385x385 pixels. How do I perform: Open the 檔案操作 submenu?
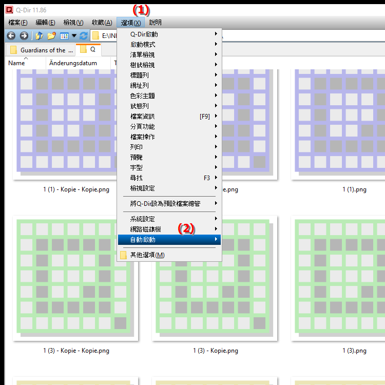point(169,137)
